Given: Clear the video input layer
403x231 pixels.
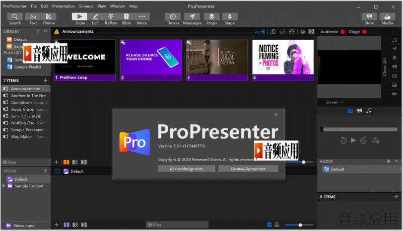Looking at the screenshot, I should (x=394, y=94).
